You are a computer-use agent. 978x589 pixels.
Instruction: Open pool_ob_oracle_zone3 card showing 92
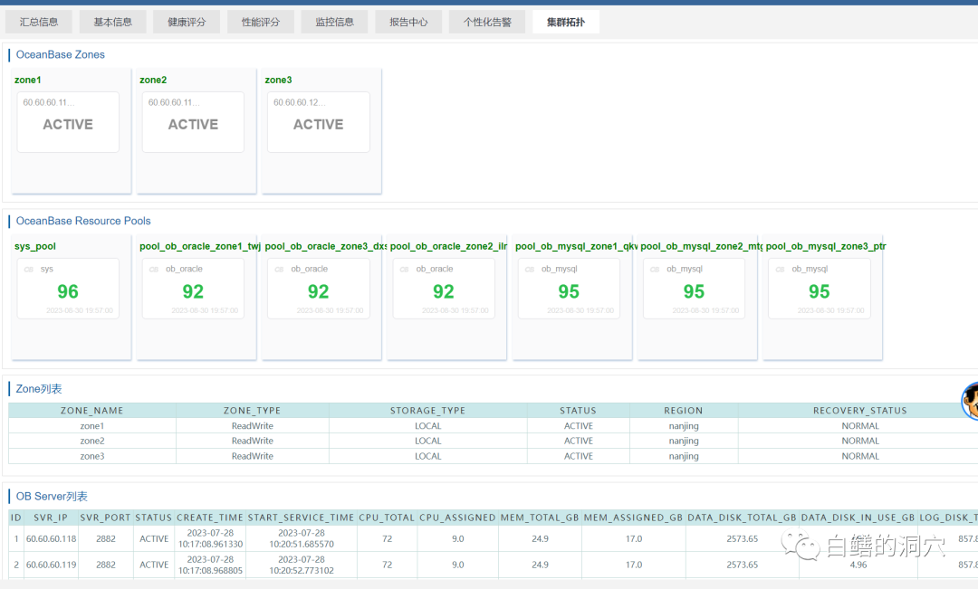(x=319, y=289)
